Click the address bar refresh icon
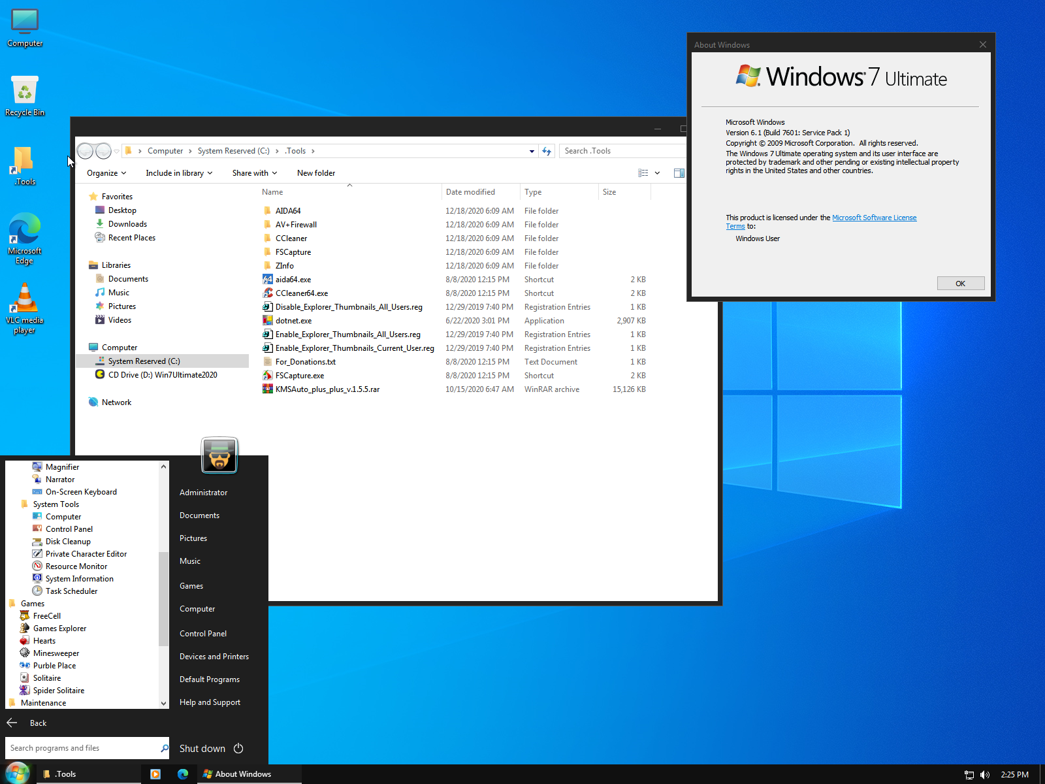Image resolution: width=1045 pixels, height=784 pixels. [x=547, y=150]
